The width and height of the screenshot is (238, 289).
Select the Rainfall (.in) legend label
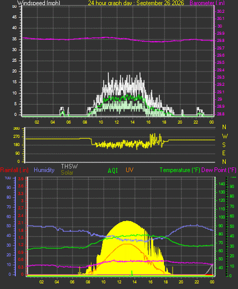(x=14, y=170)
